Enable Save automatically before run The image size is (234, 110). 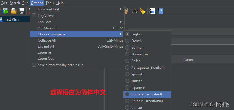(x=34, y=65)
